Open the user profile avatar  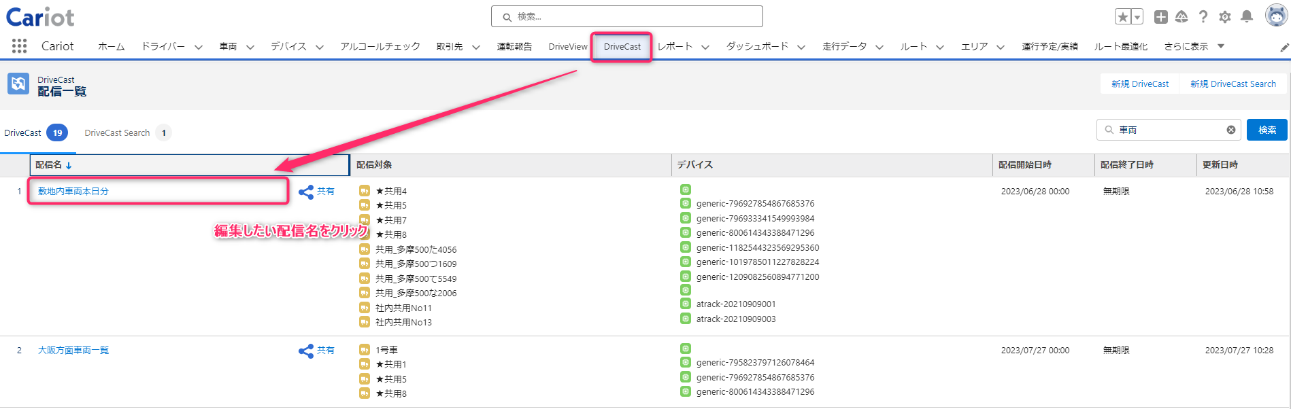pyautogui.click(x=1276, y=15)
